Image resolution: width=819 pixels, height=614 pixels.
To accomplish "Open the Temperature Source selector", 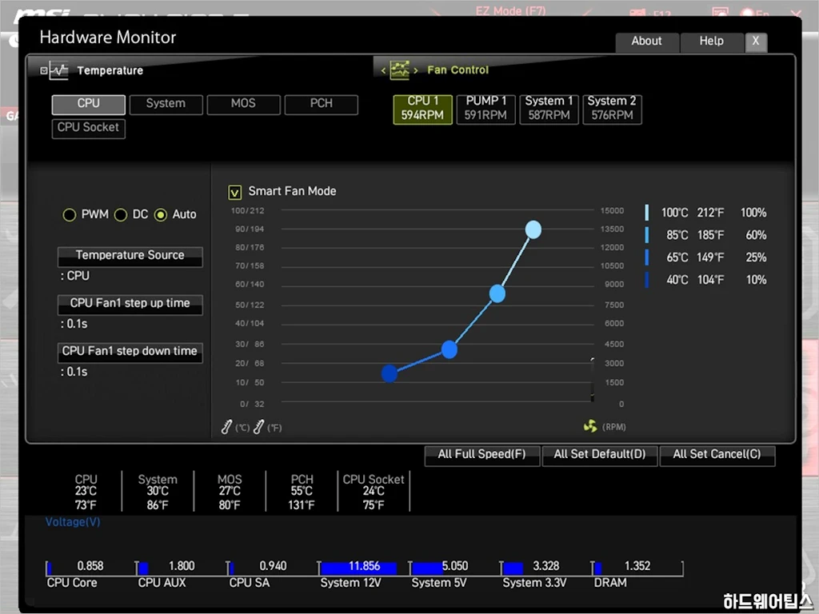I will coord(130,257).
